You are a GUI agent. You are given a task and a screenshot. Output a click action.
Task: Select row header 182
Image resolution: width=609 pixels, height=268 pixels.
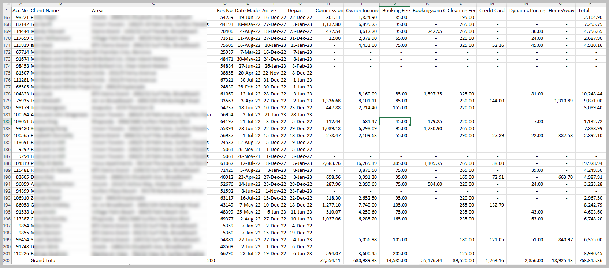click(x=7, y=122)
